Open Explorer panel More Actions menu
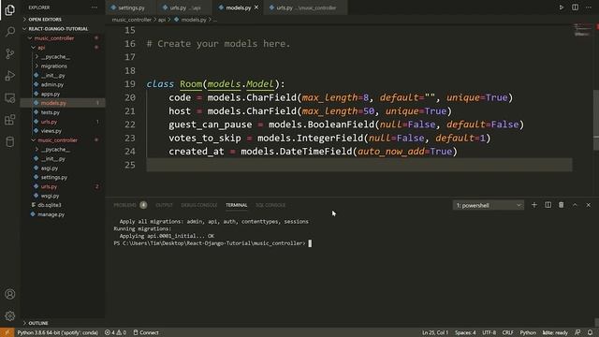 pyautogui.click(x=94, y=7)
